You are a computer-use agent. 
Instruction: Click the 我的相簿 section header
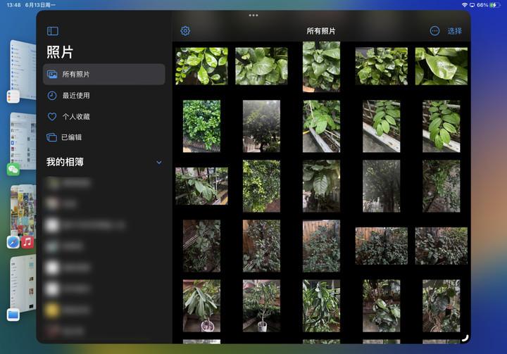(65, 163)
